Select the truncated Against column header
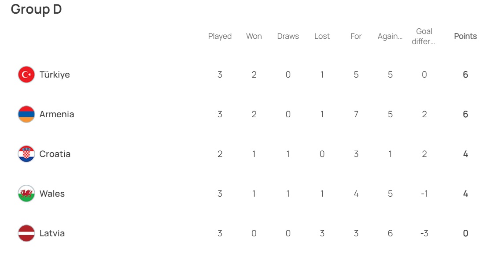Image resolution: width=498 pixels, height=265 pixels. pyautogui.click(x=390, y=37)
